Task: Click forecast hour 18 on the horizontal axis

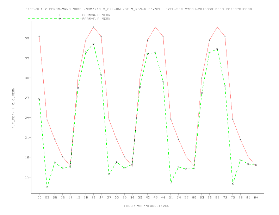Action: pyautogui.click(x=86, y=197)
